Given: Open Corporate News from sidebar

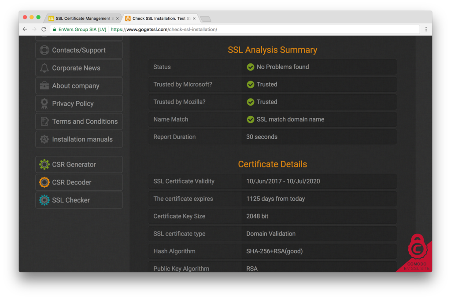Looking at the screenshot, I should (x=79, y=68).
